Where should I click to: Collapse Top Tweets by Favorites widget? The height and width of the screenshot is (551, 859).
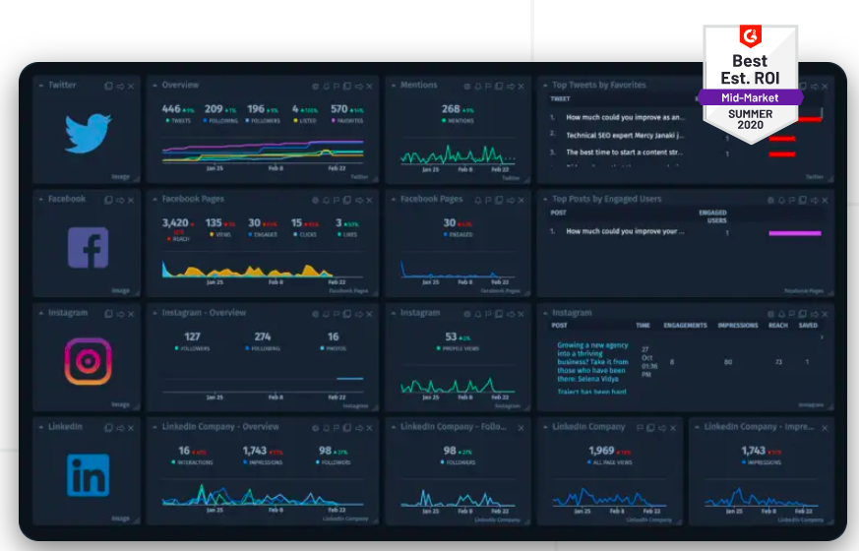545,86
